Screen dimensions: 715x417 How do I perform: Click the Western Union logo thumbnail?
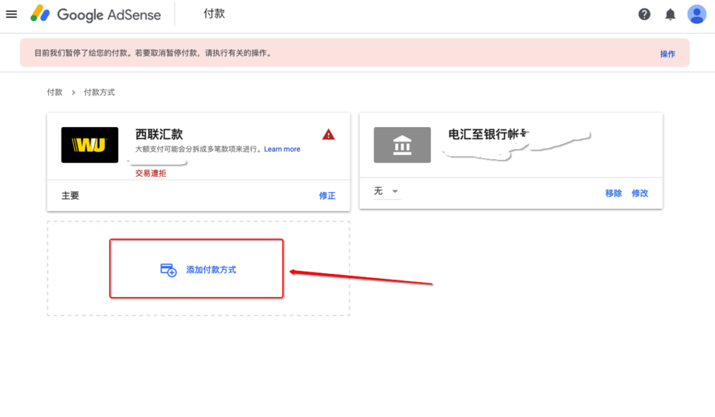tap(90, 145)
